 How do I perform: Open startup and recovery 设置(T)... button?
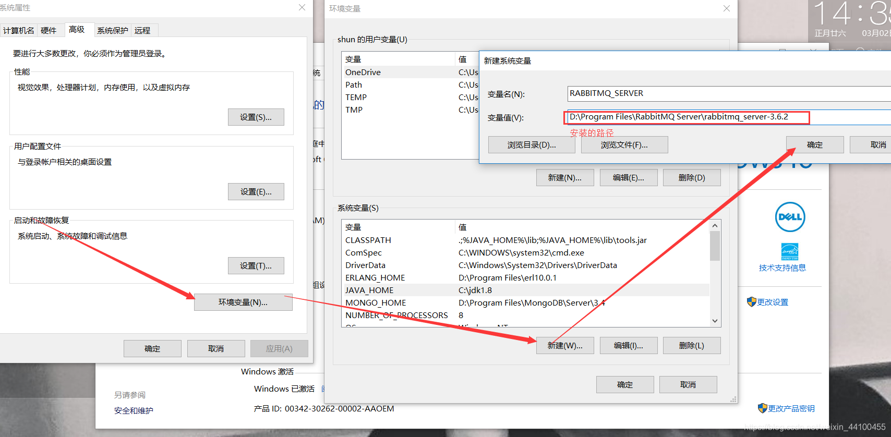[256, 266]
